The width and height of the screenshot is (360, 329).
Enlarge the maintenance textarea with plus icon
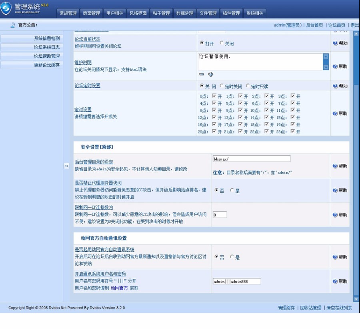pos(210,74)
